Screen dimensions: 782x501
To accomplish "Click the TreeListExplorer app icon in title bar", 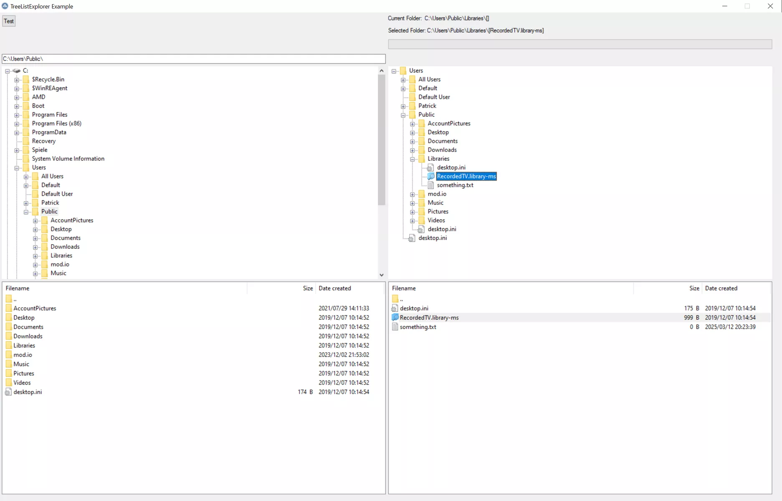I will click(x=5, y=6).
